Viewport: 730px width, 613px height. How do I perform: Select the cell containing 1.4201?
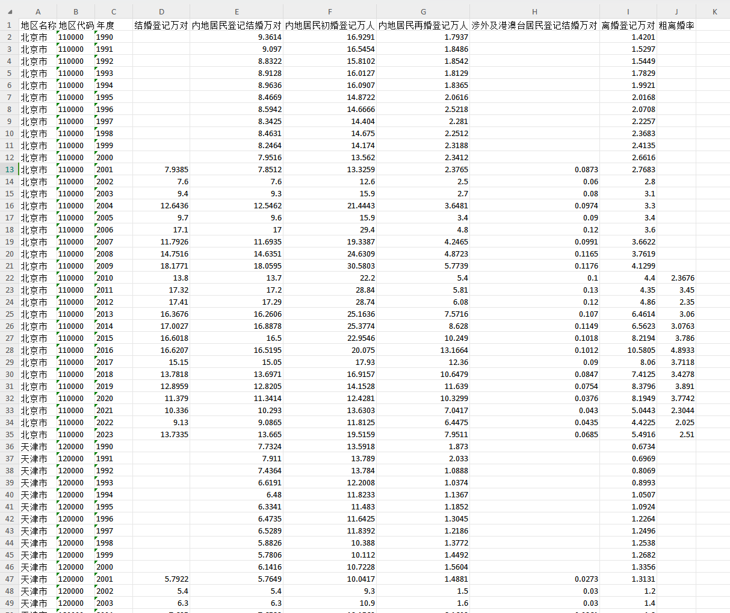pos(628,37)
